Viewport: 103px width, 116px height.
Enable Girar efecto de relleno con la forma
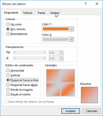[6, 102]
